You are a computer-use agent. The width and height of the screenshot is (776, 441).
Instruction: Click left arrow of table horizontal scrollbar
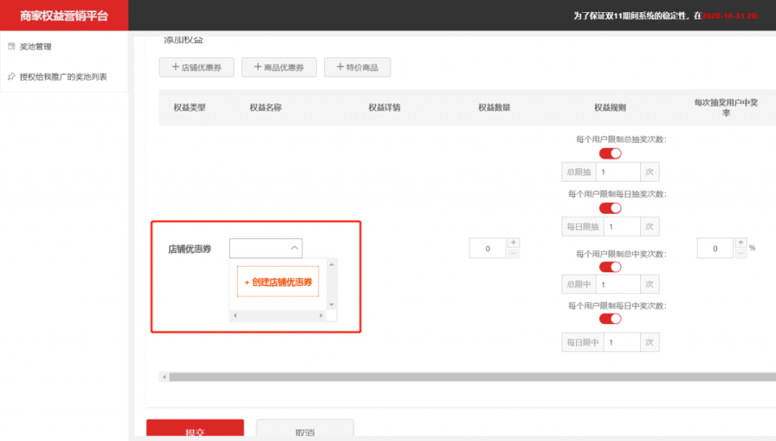(x=164, y=376)
